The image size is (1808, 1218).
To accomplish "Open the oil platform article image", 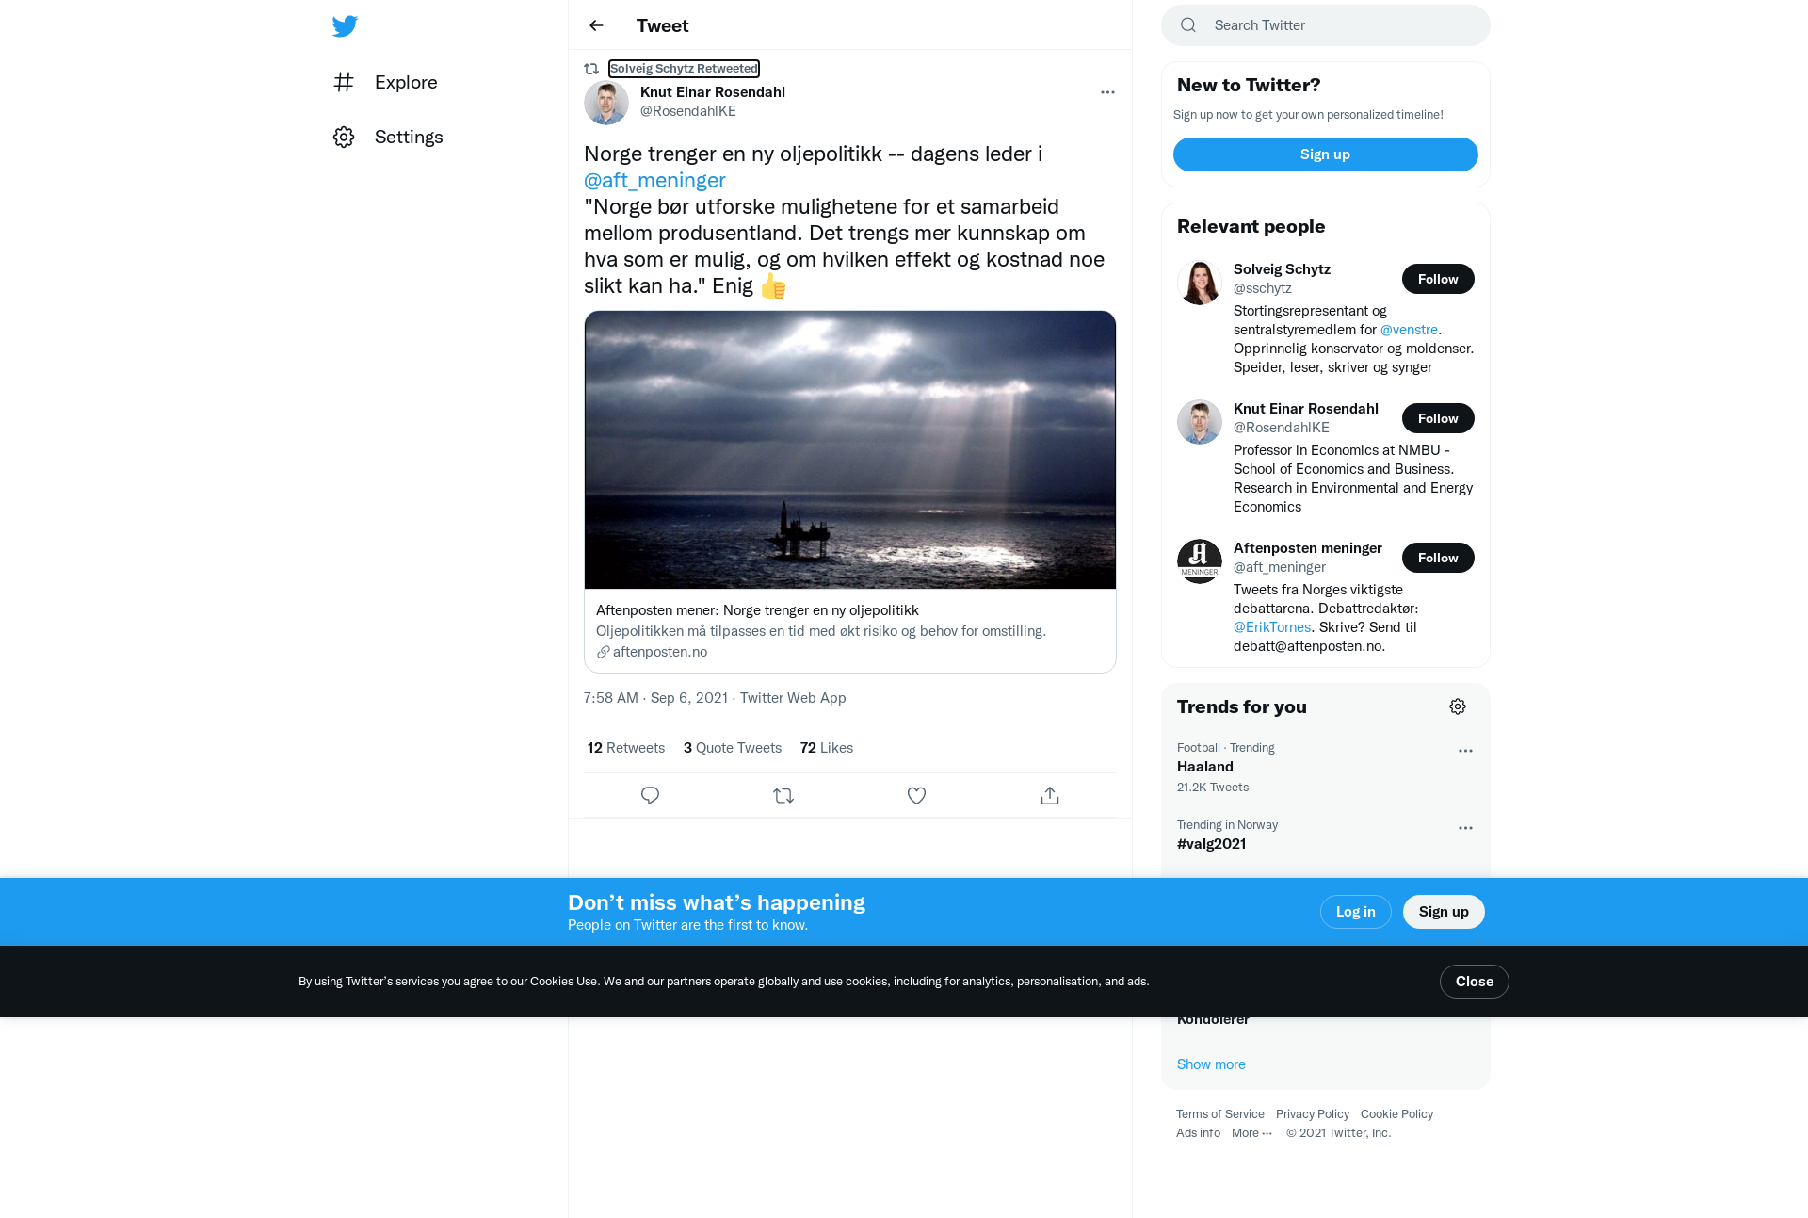I will pos(850,450).
